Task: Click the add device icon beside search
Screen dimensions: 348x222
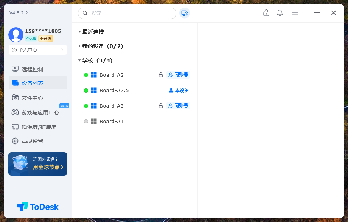Action: (x=185, y=13)
